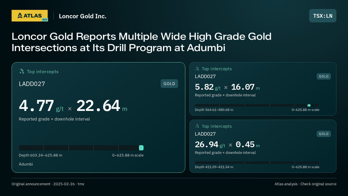The width and height of the screenshot is (348, 196).
Task: Click the 22.64 m interval value
Action: click(x=102, y=106)
